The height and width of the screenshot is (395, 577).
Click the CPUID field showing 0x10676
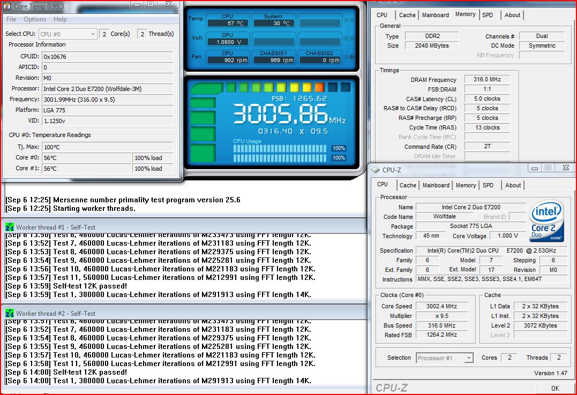[x=108, y=57]
